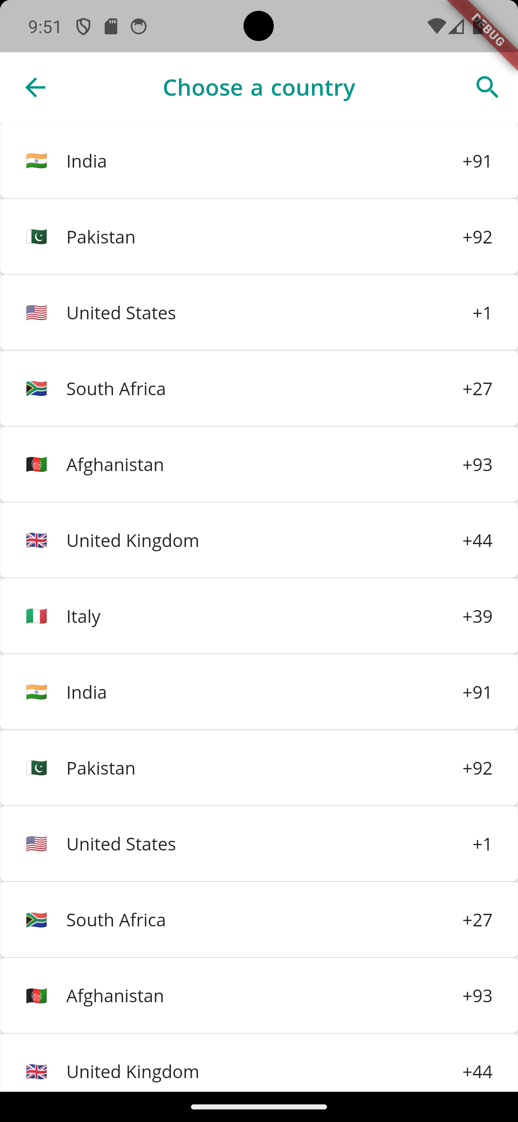This screenshot has height=1122, width=518.
Task: Open the country search icon
Action: [x=487, y=87]
